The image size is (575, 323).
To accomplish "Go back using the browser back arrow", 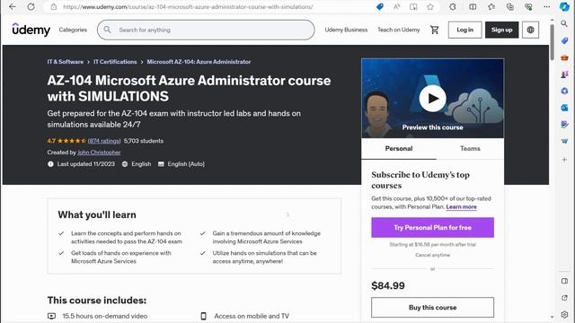I will 13,6.
